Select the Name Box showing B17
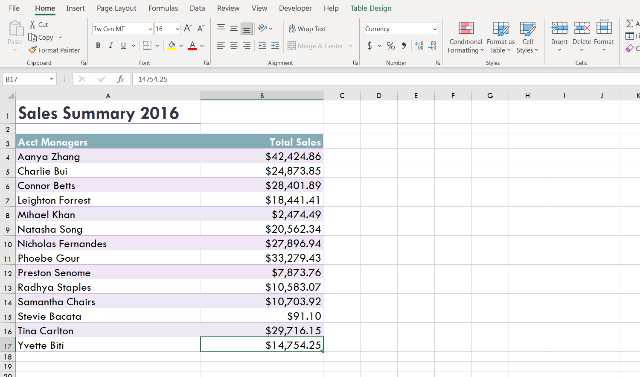Image resolution: width=640 pixels, height=377 pixels. [x=26, y=79]
